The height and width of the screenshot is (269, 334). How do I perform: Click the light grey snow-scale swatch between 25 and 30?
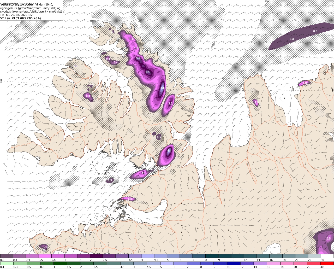(314, 256)
